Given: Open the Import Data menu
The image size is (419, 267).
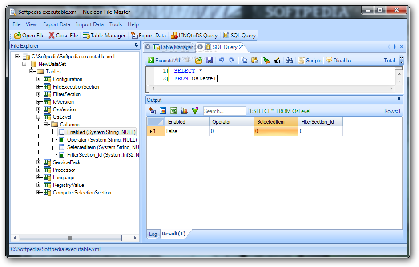Looking at the screenshot, I should coord(89,24).
